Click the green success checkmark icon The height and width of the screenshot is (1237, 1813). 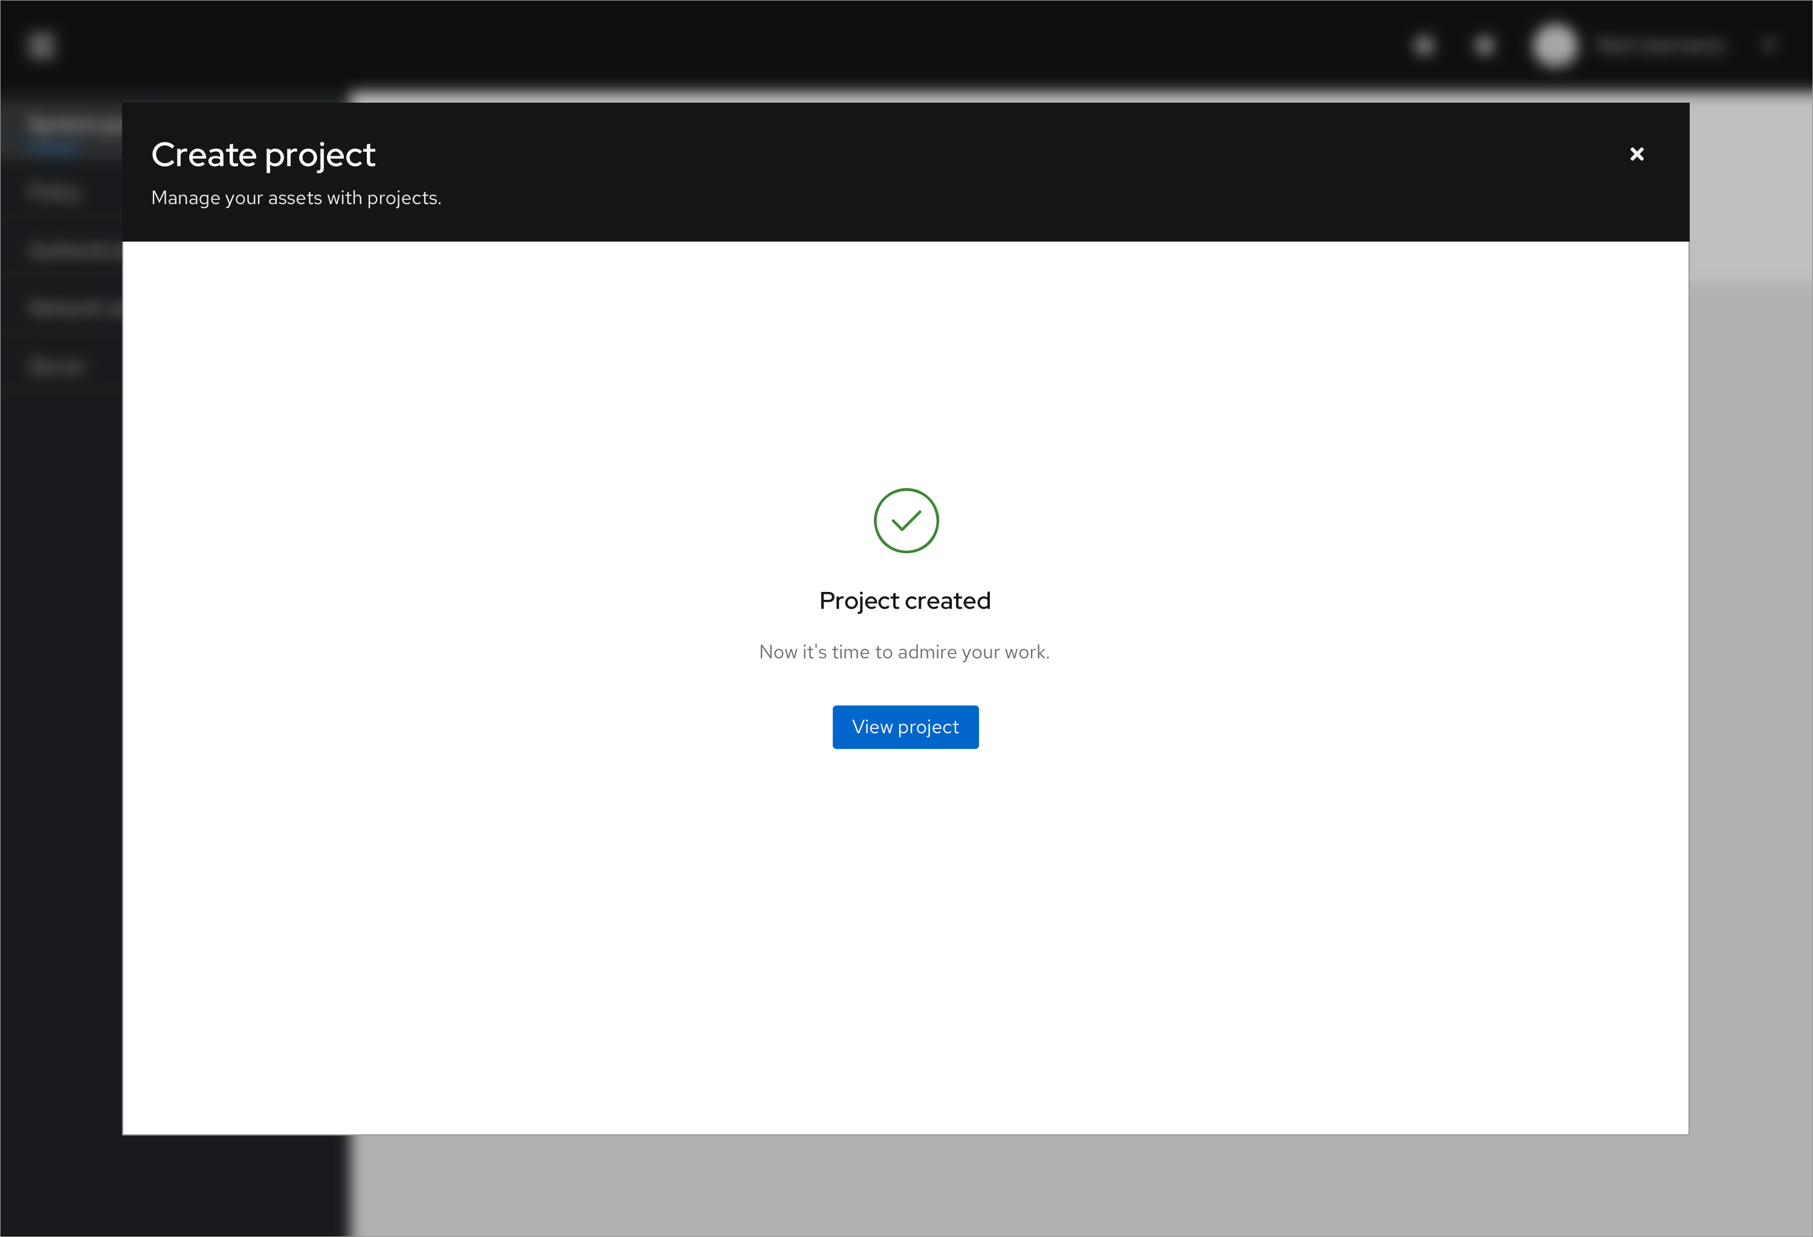(x=906, y=521)
